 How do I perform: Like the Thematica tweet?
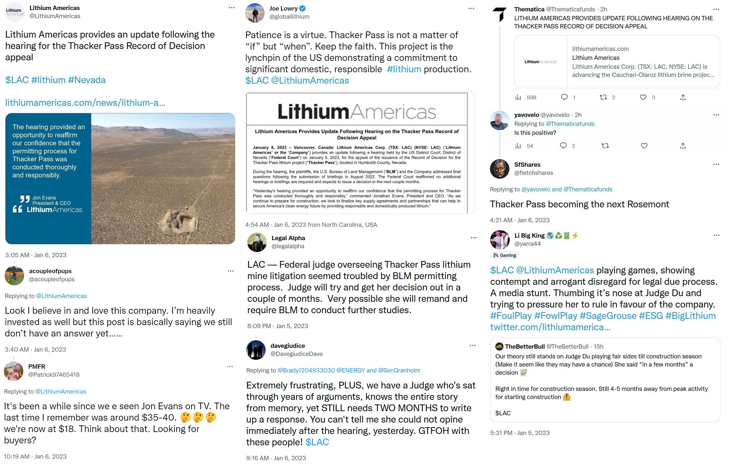click(643, 97)
